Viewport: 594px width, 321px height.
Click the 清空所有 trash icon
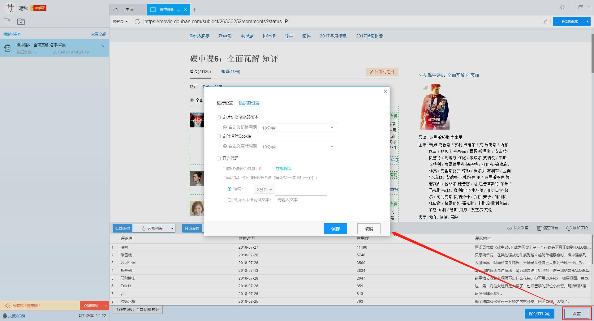[539, 228]
